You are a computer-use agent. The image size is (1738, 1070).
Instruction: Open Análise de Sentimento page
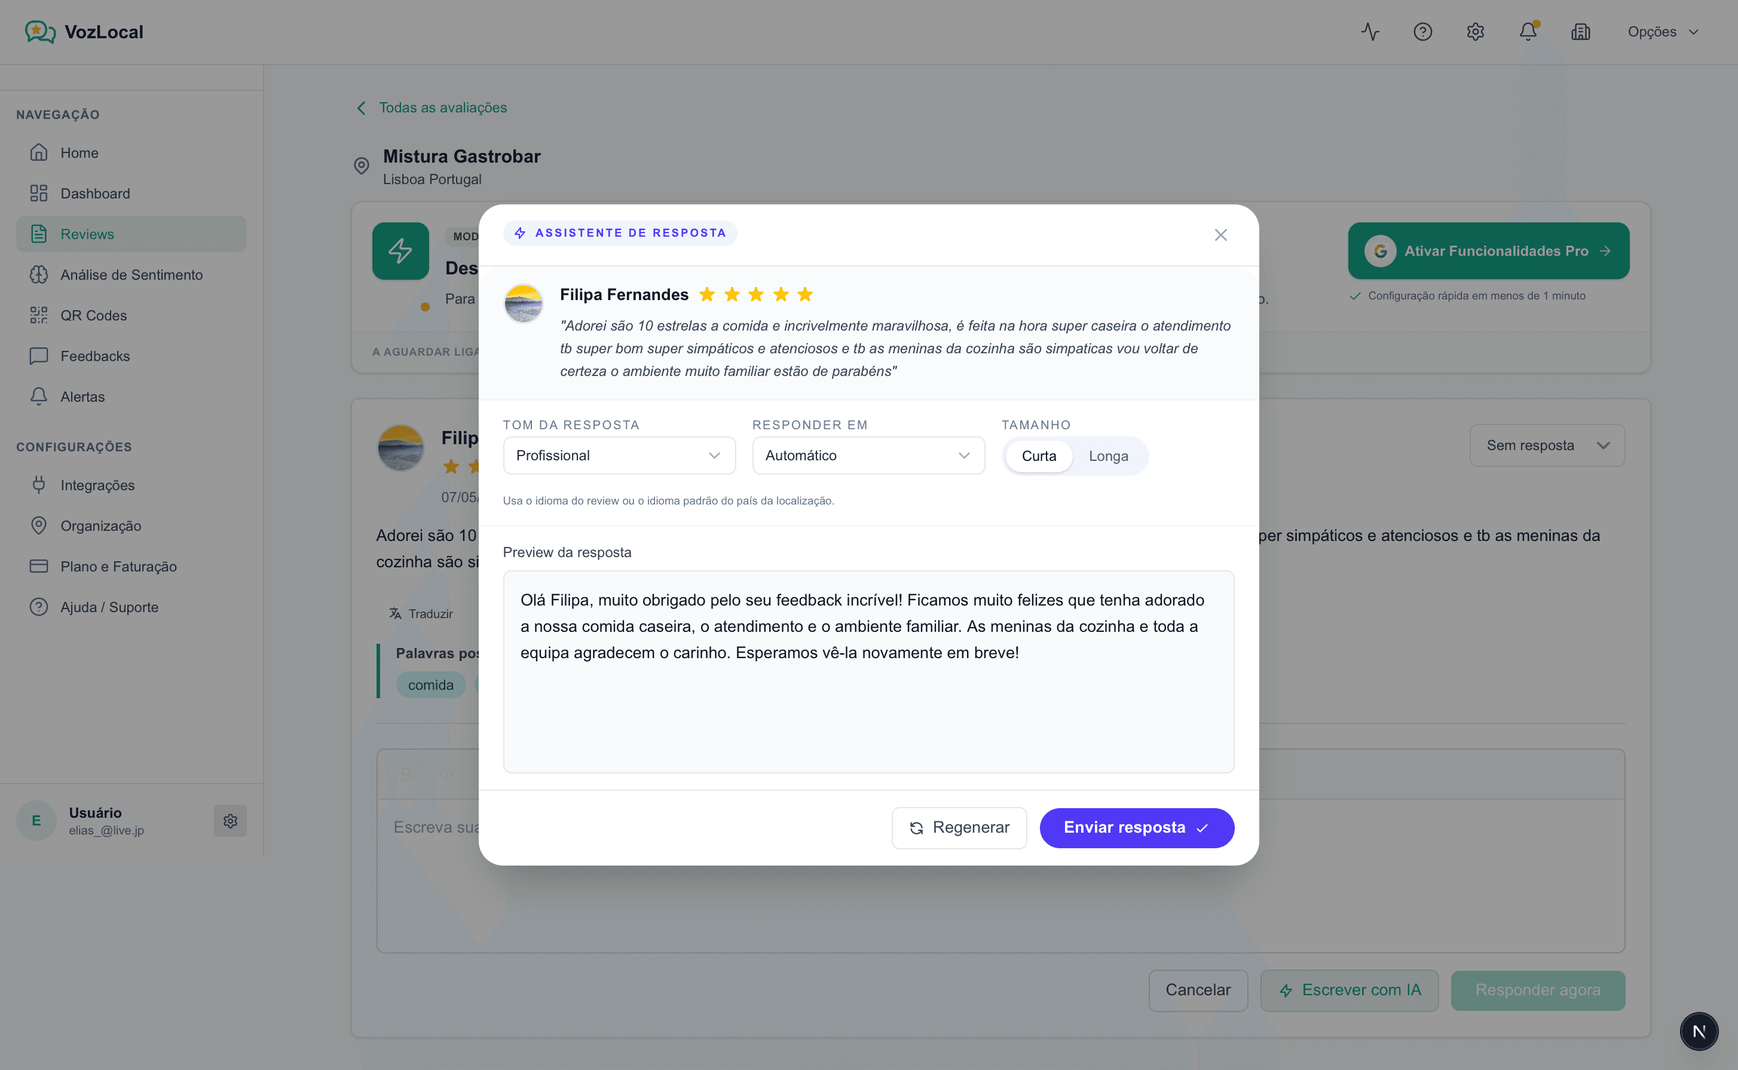131,274
